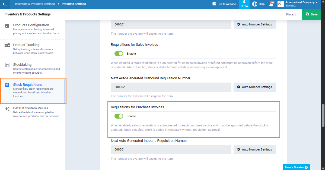Screen dimensions: 325x170
Task: Click the page vertical scrollbar thumb
Action: [x=323, y=115]
